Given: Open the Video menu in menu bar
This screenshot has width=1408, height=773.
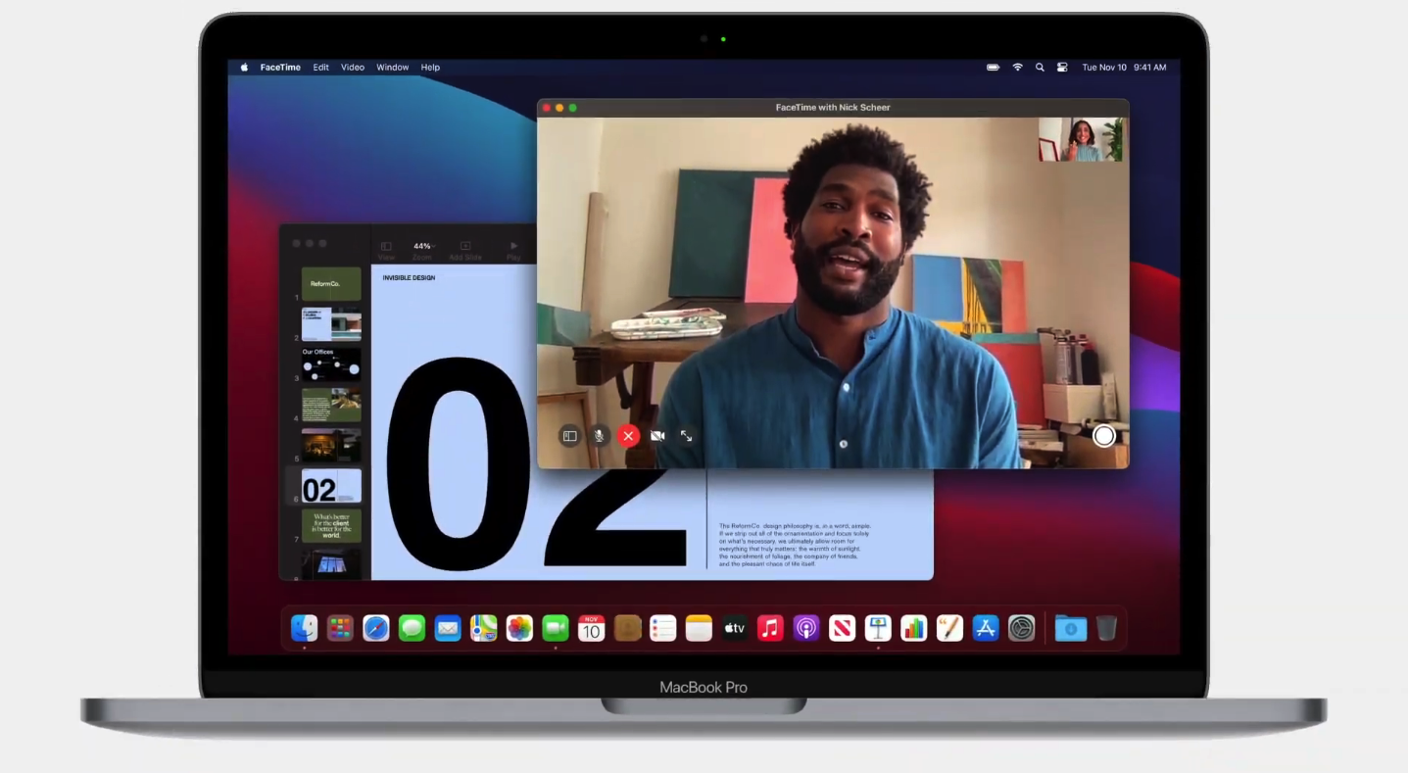Looking at the screenshot, I should pos(352,68).
